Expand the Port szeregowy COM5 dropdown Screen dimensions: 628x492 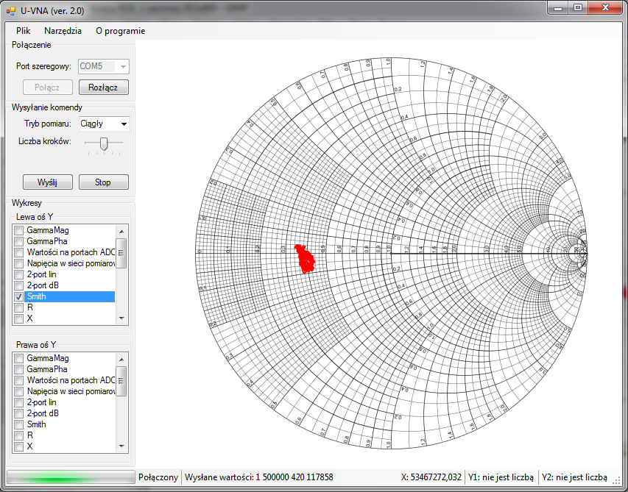(x=123, y=66)
